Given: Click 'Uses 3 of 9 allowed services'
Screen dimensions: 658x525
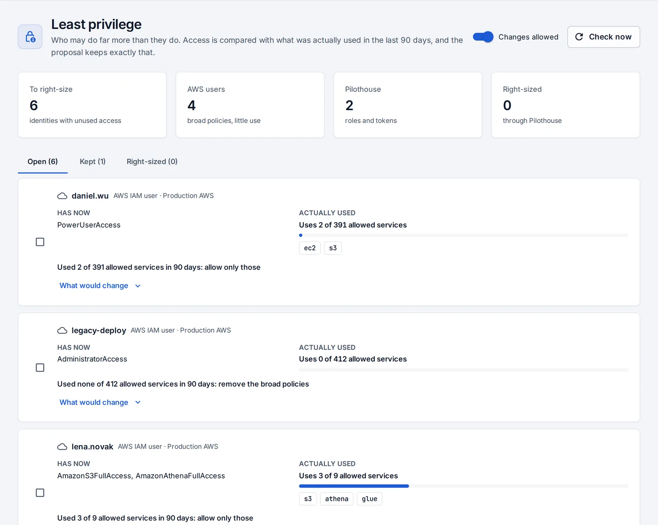Looking at the screenshot, I should pyautogui.click(x=348, y=476).
